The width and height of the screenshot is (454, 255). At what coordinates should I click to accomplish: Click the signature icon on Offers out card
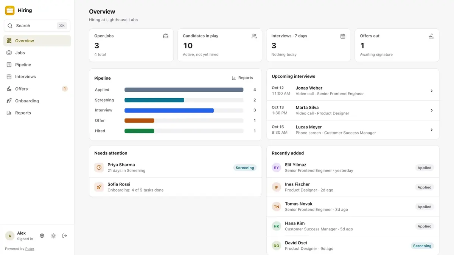pos(431,36)
